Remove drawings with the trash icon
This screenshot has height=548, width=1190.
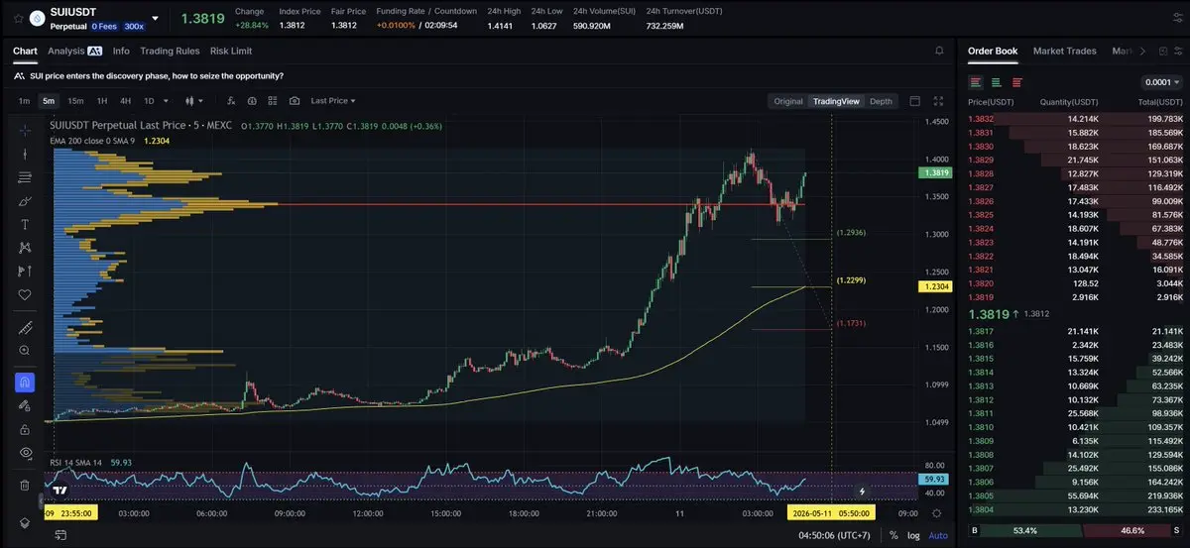click(25, 485)
